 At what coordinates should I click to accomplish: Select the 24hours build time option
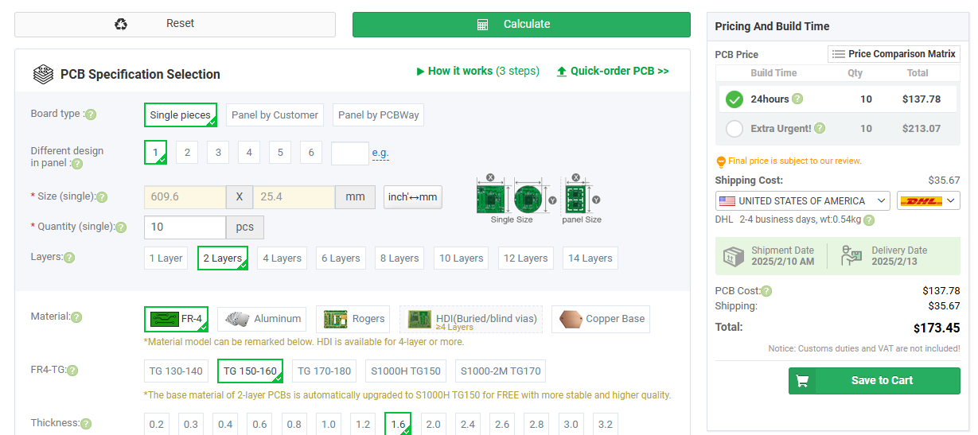coord(734,99)
